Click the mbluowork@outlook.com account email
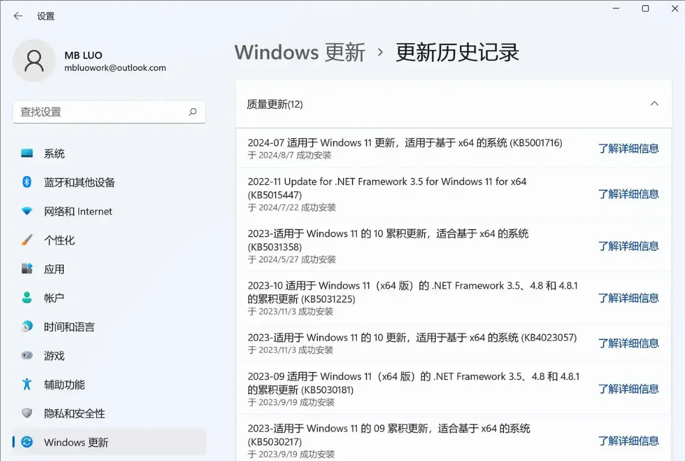The image size is (685, 461). [x=116, y=67]
